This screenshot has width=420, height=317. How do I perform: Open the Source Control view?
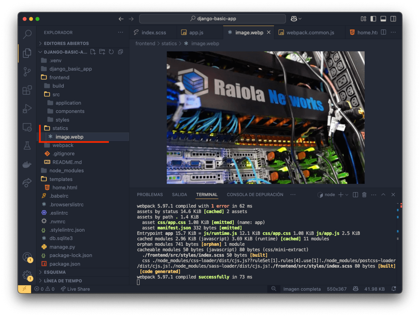click(x=27, y=72)
